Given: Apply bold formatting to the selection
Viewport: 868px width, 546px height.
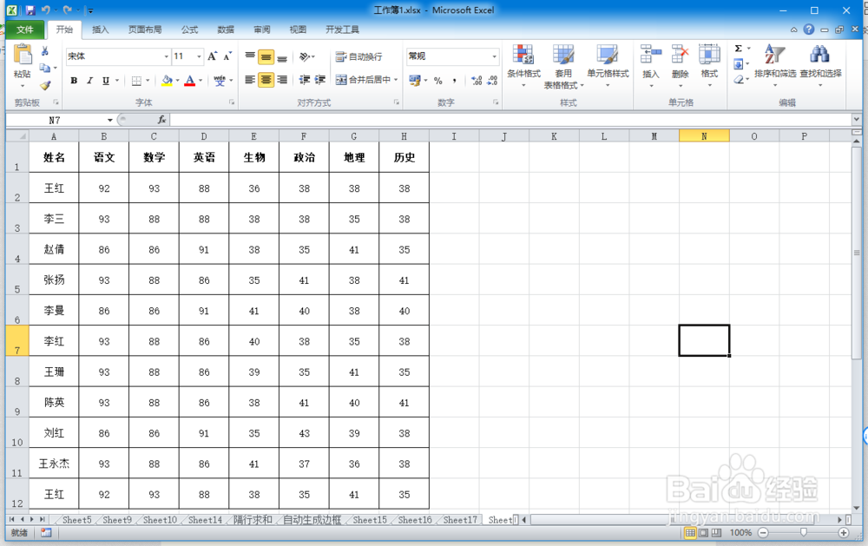Looking at the screenshot, I should tap(73, 81).
